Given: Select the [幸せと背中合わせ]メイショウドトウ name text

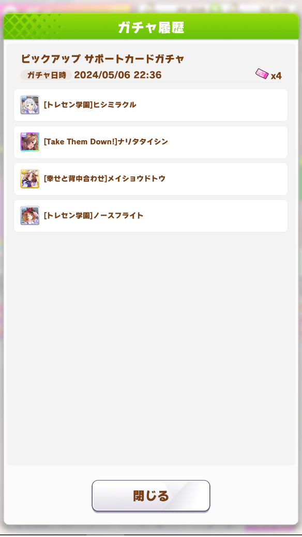Looking at the screenshot, I should (104, 179).
